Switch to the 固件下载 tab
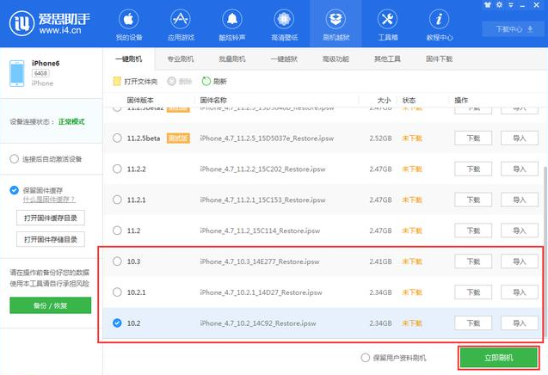Image resolution: width=548 pixels, height=375 pixels. [x=439, y=59]
